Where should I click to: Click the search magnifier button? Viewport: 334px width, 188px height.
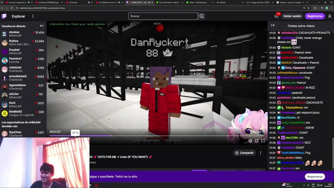tap(201, 16)
